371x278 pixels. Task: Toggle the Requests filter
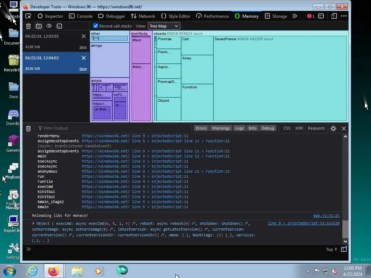(316, 128)
